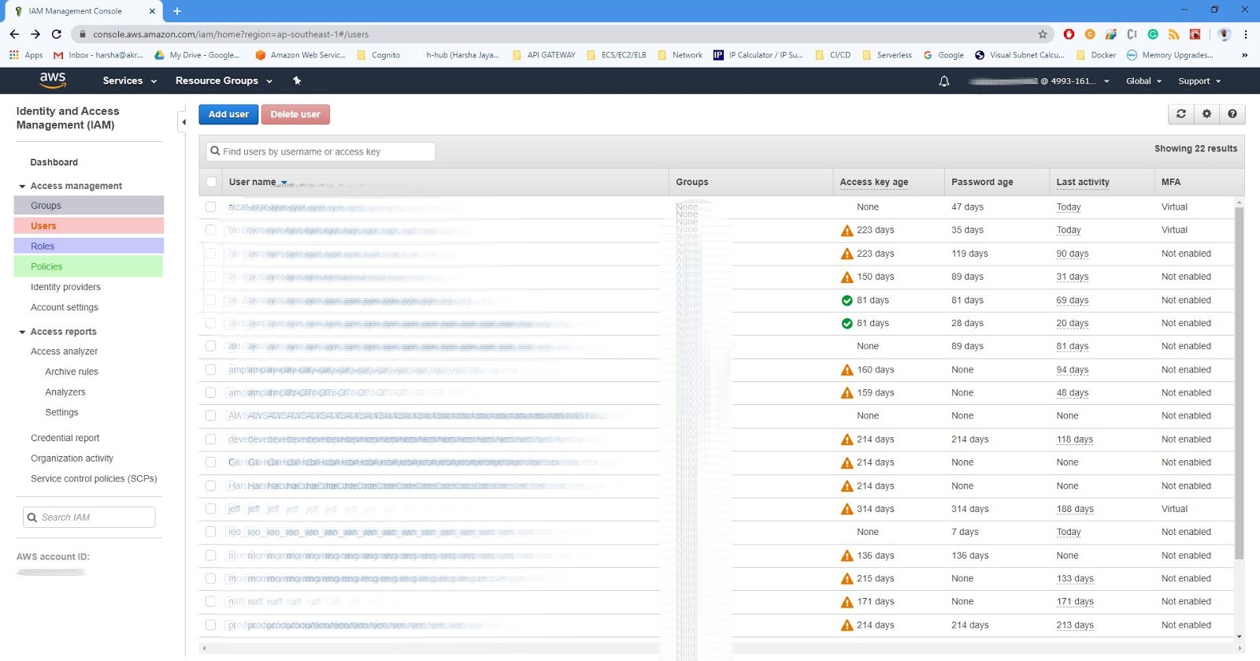Screen dimensions: 1260x661
Task: Open the account name dropdown
Action: pyautogui.click(x=1038, y=80)
